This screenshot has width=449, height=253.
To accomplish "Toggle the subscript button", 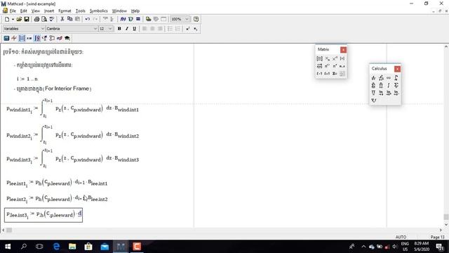I will pyautogui.click(x=195, y=29).
